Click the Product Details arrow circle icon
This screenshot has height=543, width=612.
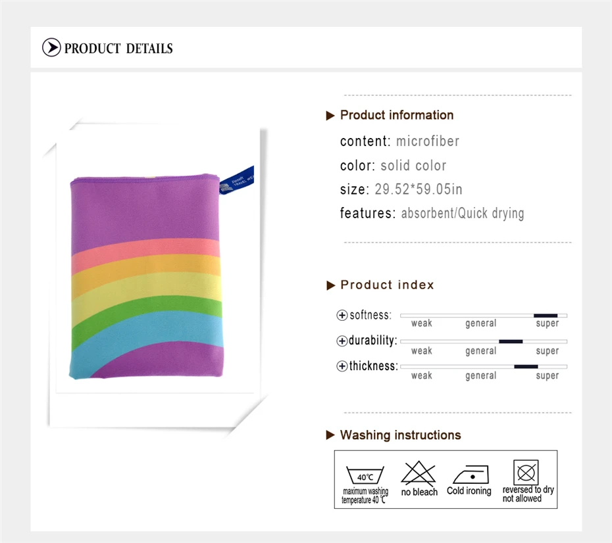(x=51, y=47)
